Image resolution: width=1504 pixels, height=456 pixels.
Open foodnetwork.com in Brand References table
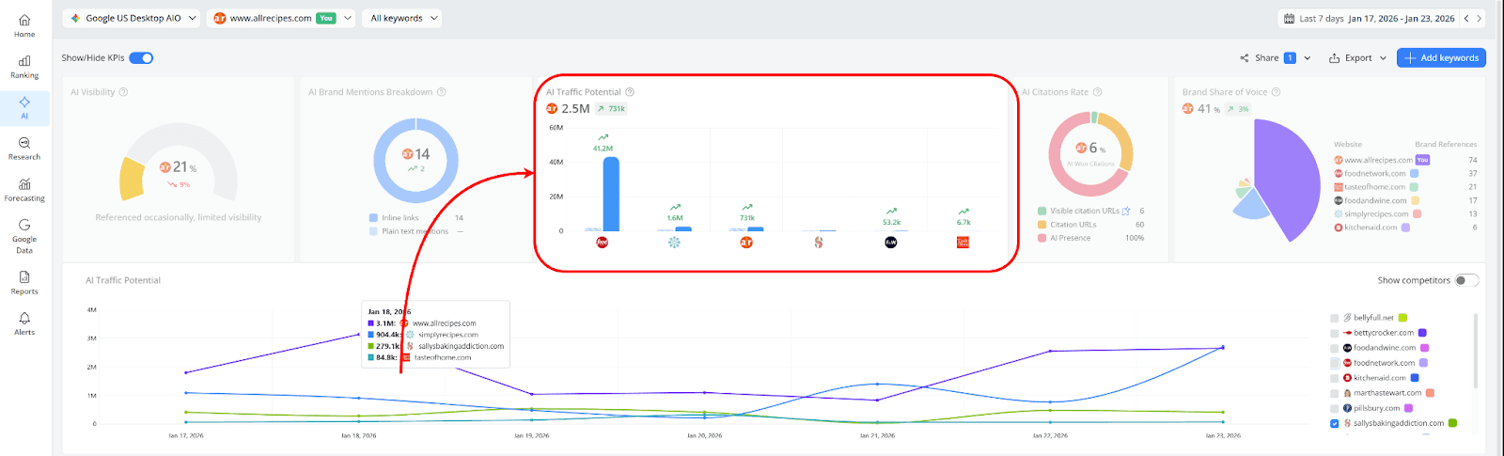click(x=1374, y=173)
